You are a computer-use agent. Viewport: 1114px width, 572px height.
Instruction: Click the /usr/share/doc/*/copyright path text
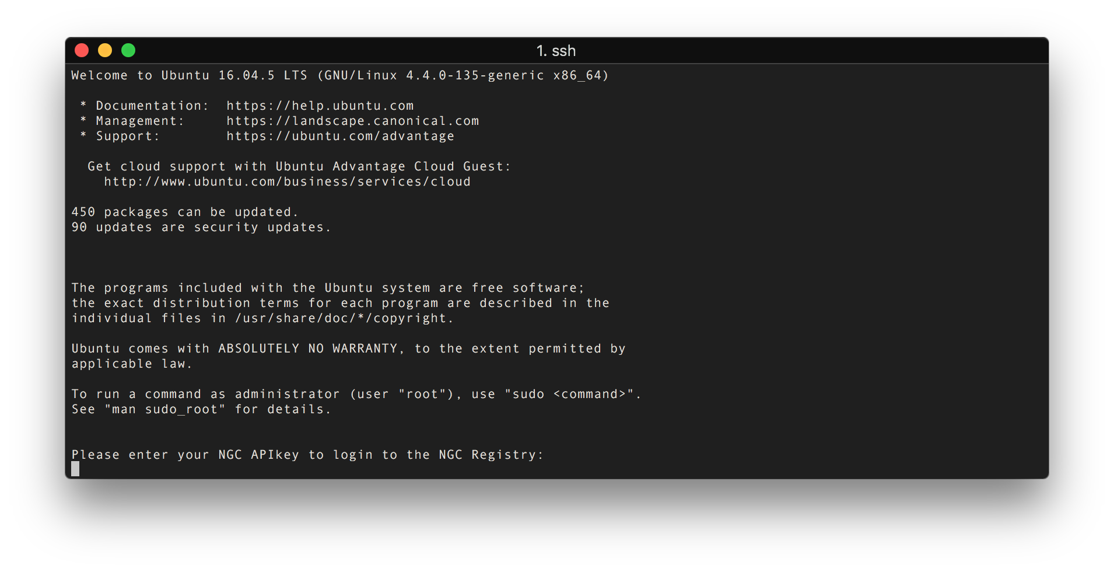pyautogui.click(x=344, y=318)
